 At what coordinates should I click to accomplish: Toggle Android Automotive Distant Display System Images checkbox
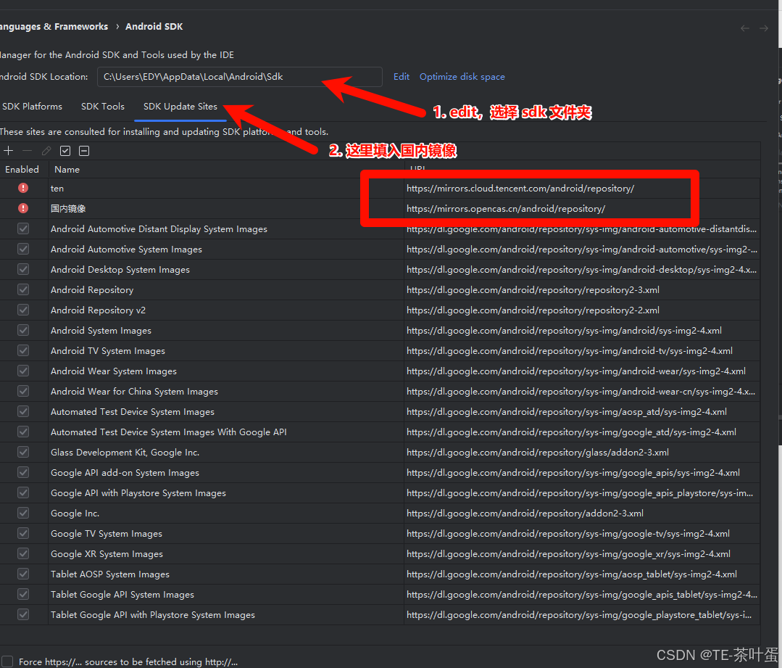click(x=23, y=228)
